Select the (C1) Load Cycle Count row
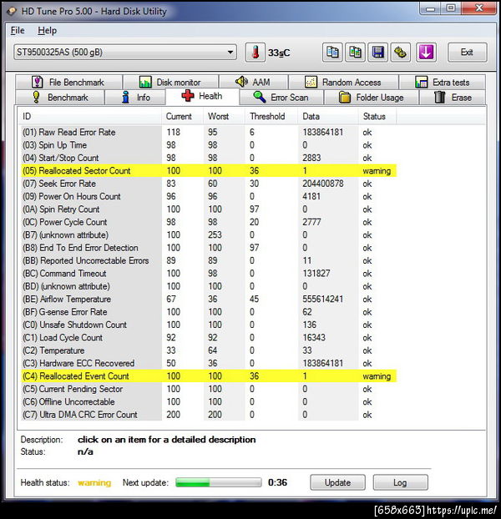501x519 pixels. 209,338
